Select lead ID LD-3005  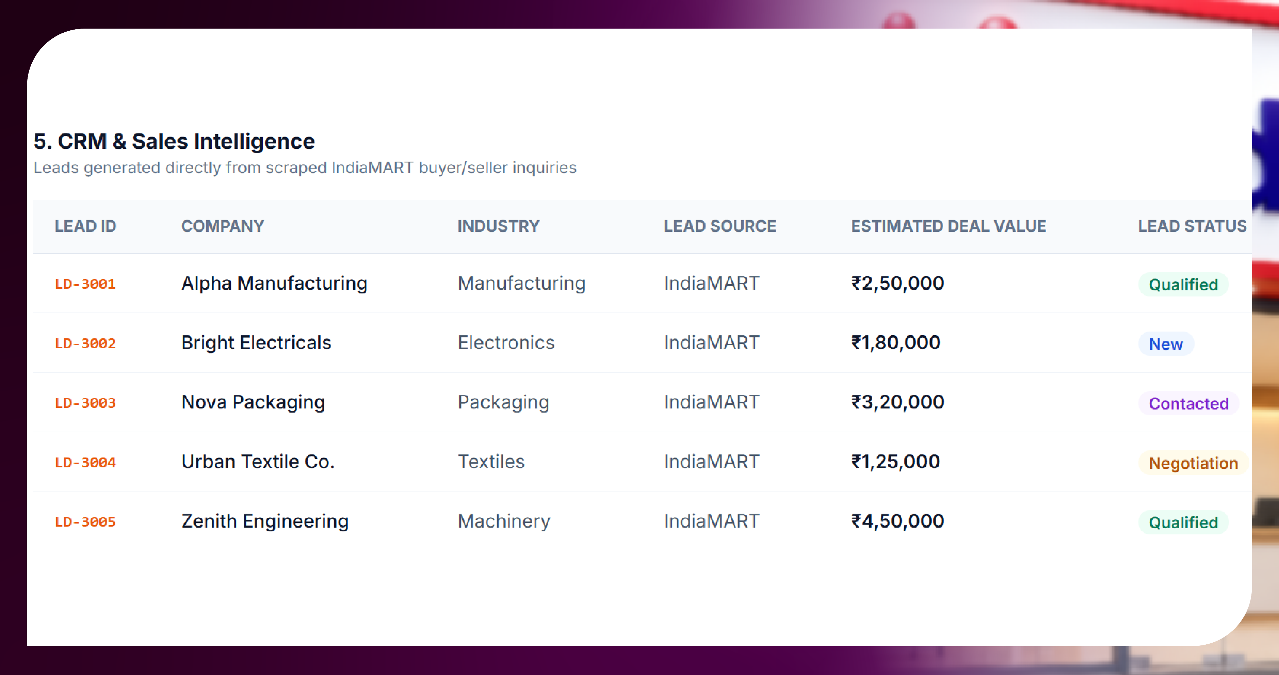point(85,522)
